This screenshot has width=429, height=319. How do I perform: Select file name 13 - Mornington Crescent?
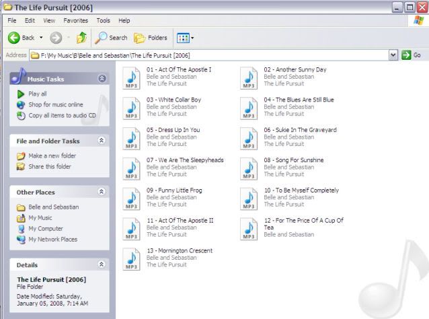click(180, 250)
